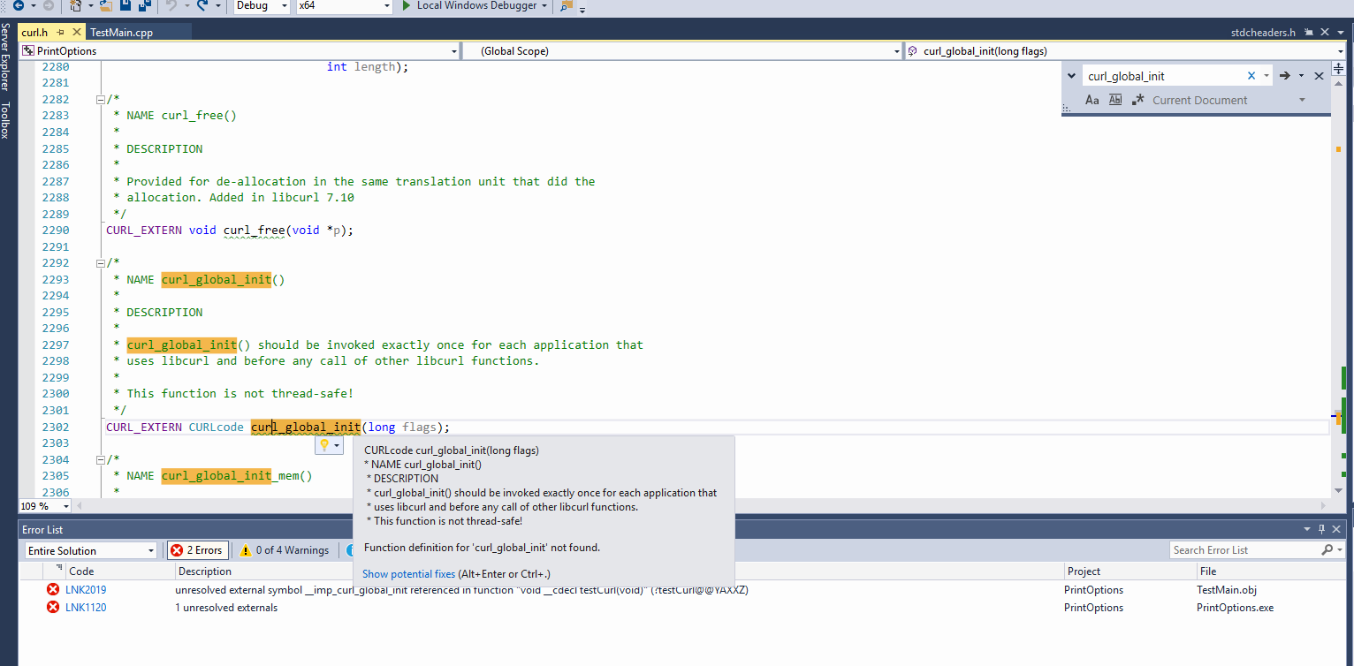The image size is (1354, 666).
Task: Click the editor horizontal scrollbar track
Action: coord(702,506)
